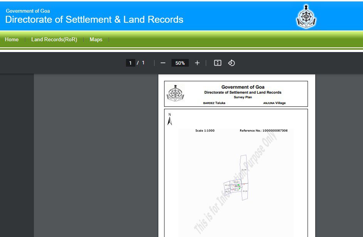The image size is (363, 237).
Task: Click the page number input field
Action: 130,63
